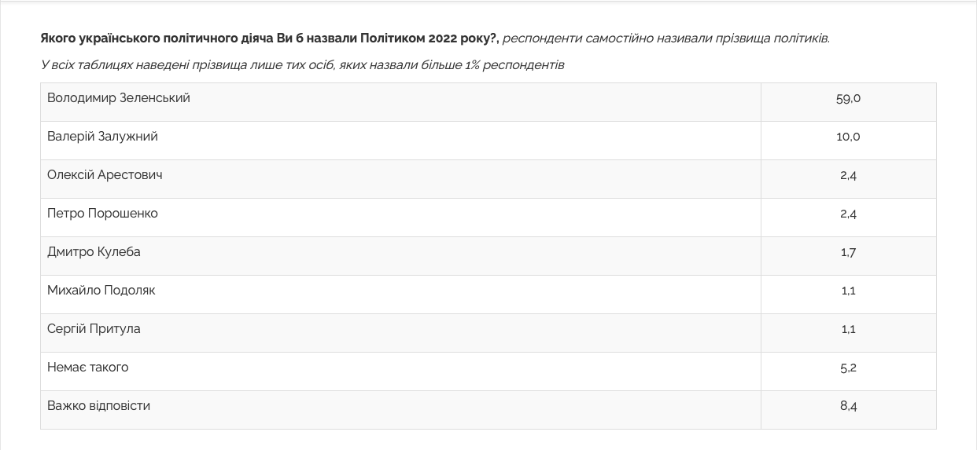Viewport: 977px width, 450px height.
Task: Select the Дмитро Кулеба row name
Action: pos(94,252)
